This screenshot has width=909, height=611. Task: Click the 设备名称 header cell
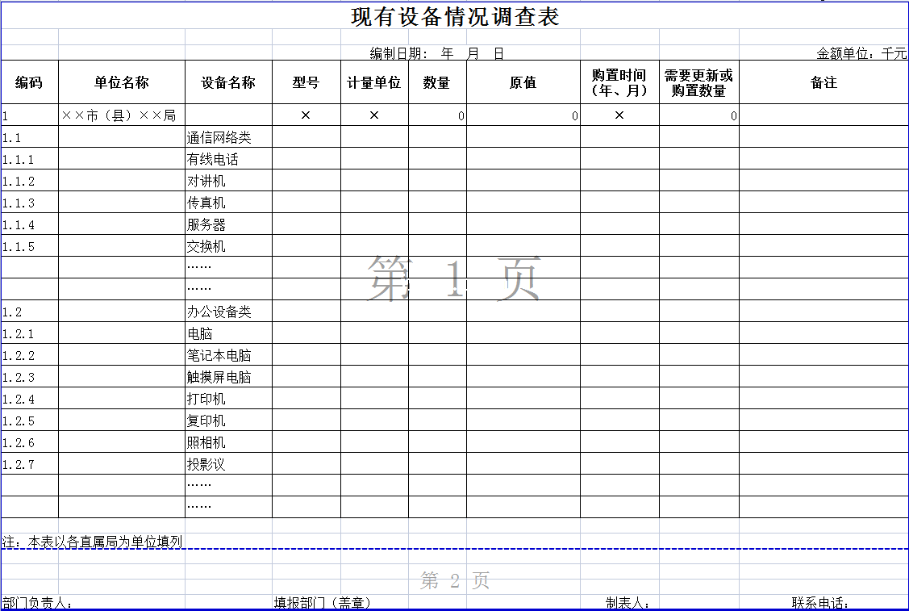pos(228,83)
